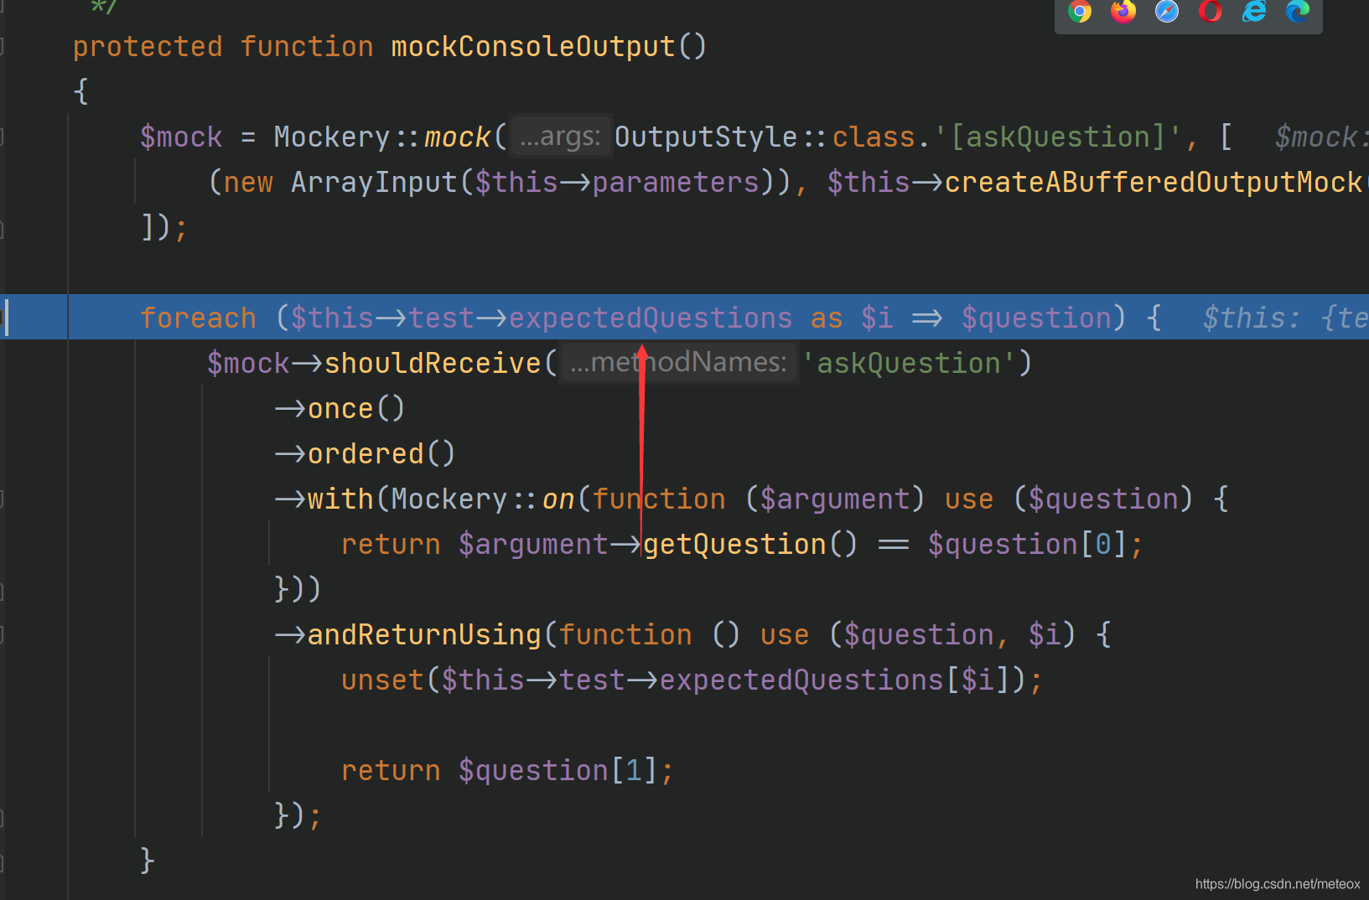Viewport: 1369px width, 900px height.
Task: Click 'createABufferedOutputMock' method call
Action: [1154, 183]
